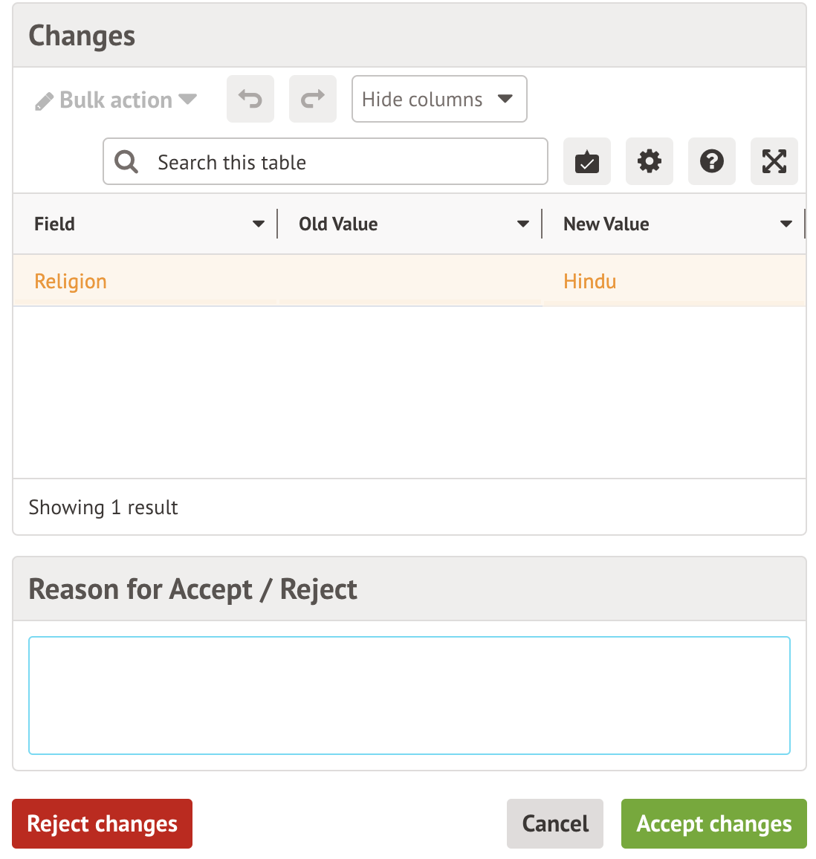Click the Reject changes button
This screenshot has width=816, height=859.
[x=102, y=823]
